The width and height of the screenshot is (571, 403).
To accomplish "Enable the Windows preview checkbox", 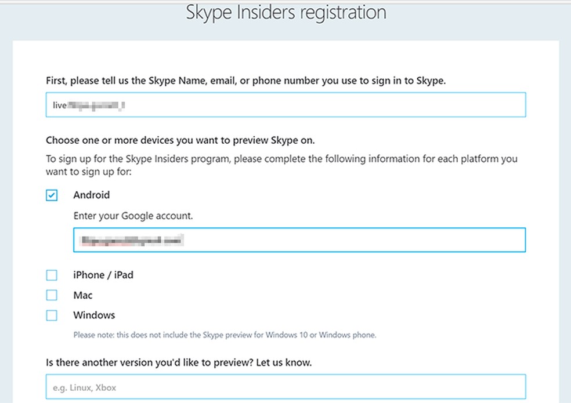I will click(x=52, y=315).
